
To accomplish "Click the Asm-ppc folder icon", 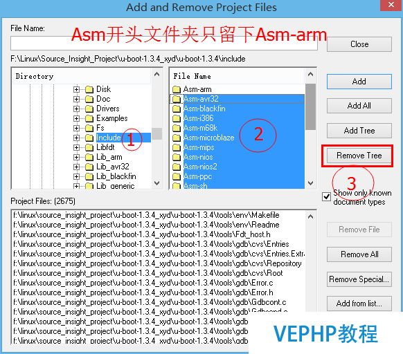I will [x=177, y=176].
